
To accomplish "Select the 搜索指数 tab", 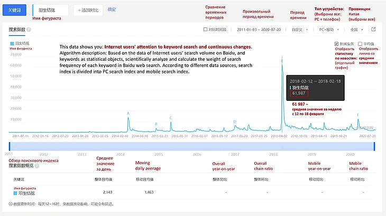I will pyautogui.click(x=16, y=30).
